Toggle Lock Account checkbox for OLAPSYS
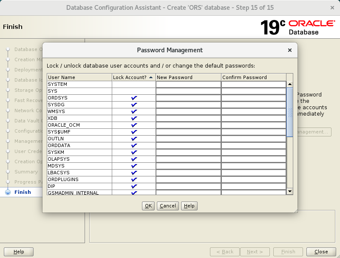340x258 pixels. click(x=134, y=159)
